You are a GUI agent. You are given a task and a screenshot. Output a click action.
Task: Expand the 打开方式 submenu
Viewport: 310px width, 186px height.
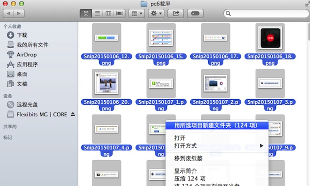[217, 146]
